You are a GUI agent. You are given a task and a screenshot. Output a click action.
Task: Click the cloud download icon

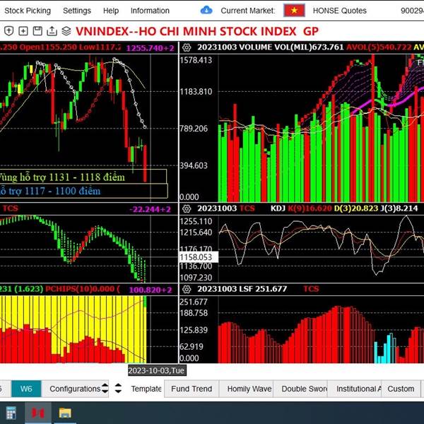[x=206, y=11]
